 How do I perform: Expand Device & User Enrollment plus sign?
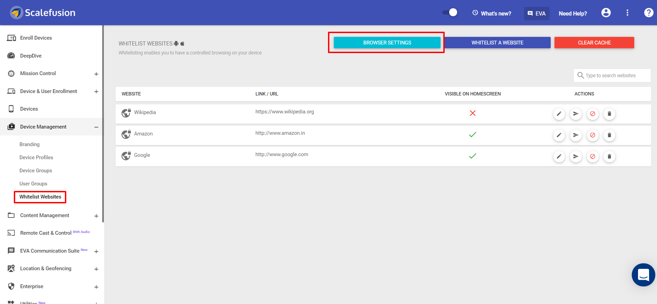96,92
